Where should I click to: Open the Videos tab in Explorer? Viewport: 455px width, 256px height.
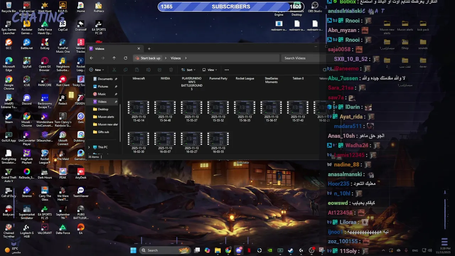[x=115, y=49]
